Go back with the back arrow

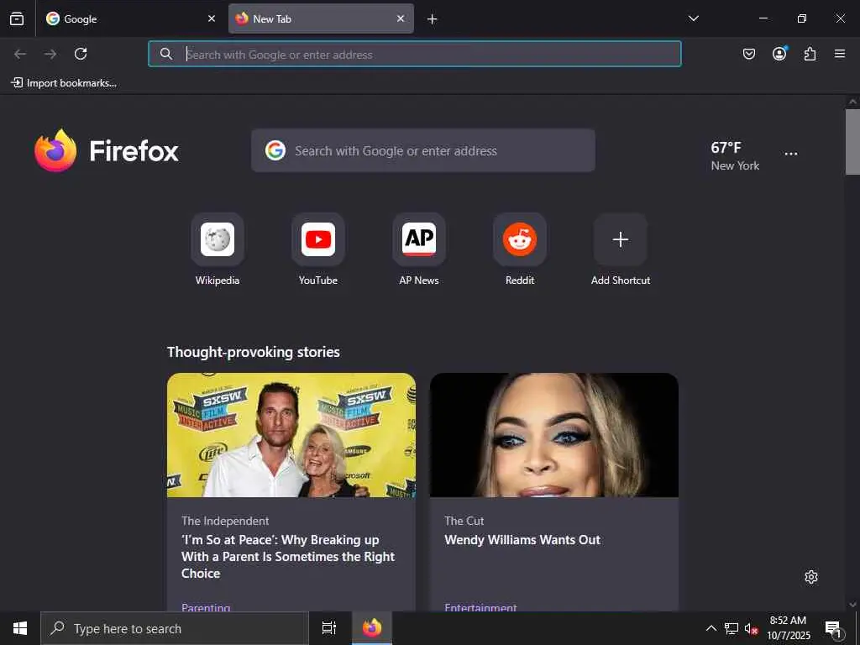(20, 54)
